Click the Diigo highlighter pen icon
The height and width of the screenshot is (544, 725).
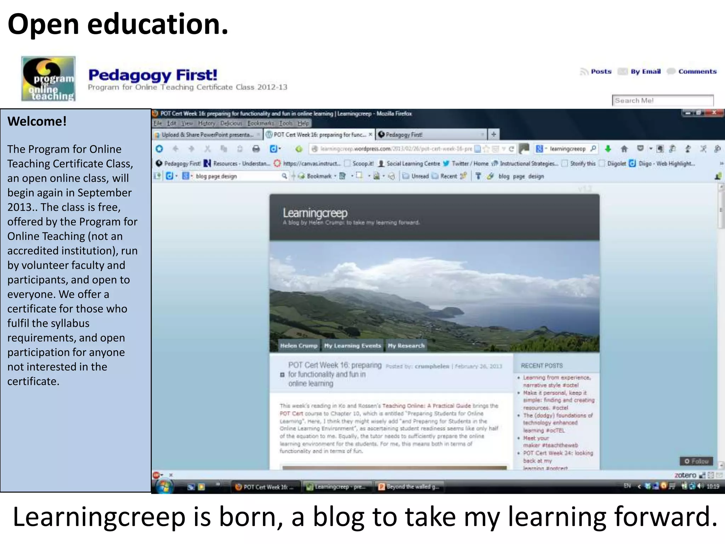490,176
